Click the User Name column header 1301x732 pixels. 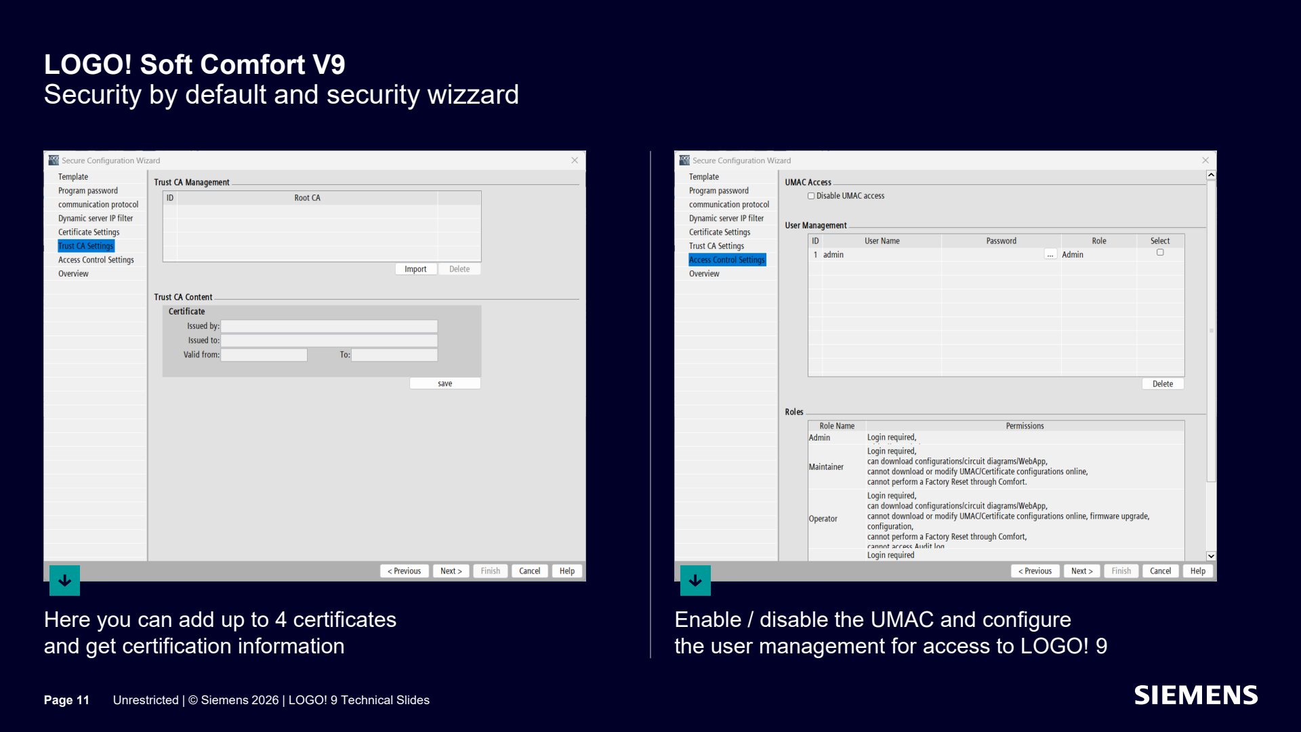[x=882, y=241]
